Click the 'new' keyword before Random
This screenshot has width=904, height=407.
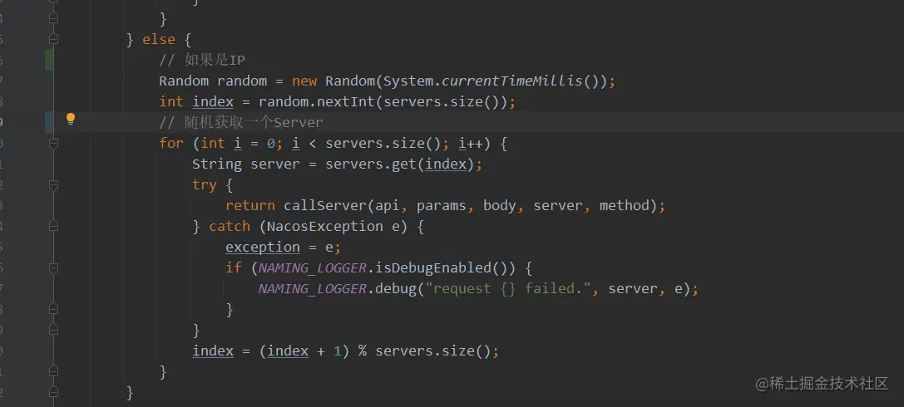(304, 81)
